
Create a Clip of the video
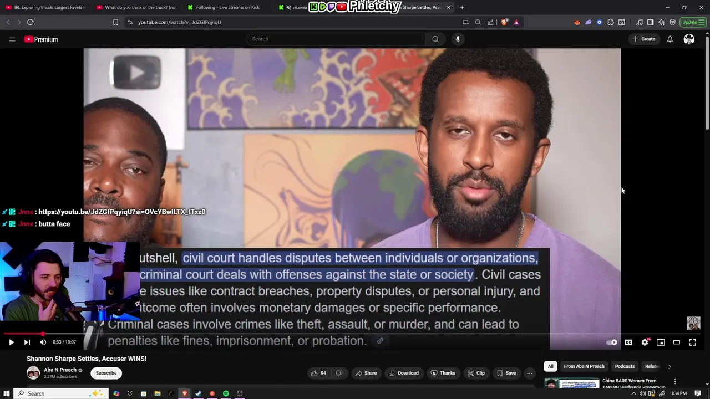475,373
